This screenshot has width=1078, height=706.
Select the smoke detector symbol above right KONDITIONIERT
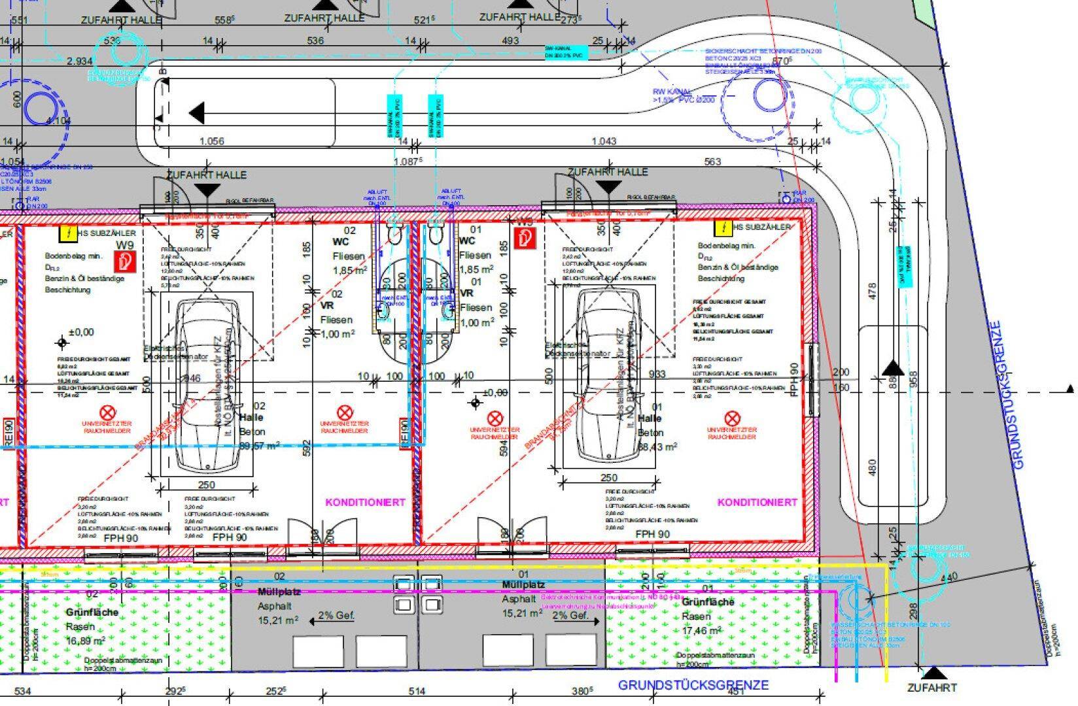coord(732,418)
